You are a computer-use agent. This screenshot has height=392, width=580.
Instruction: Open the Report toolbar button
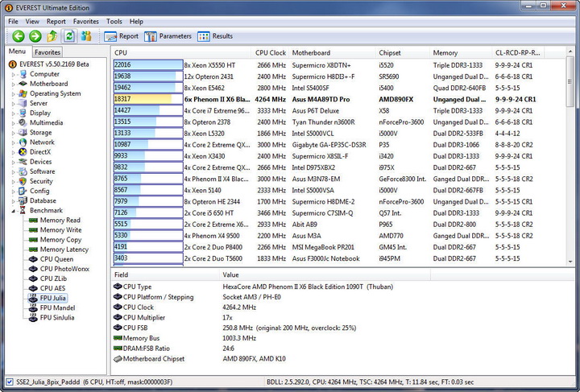122,36
